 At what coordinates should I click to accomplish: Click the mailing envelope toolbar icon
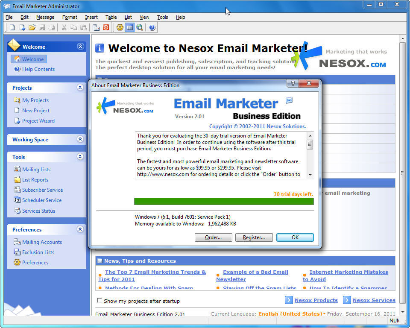(96, 27)
